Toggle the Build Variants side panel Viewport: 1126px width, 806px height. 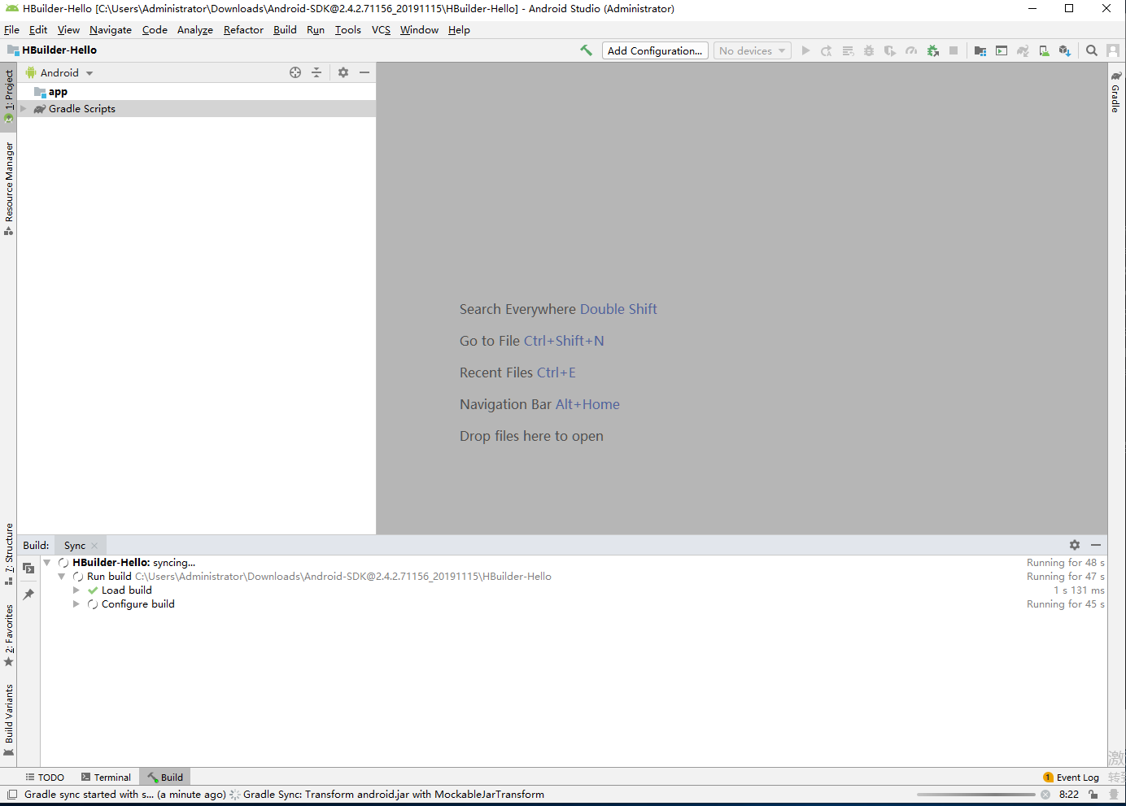pos(9,720)
